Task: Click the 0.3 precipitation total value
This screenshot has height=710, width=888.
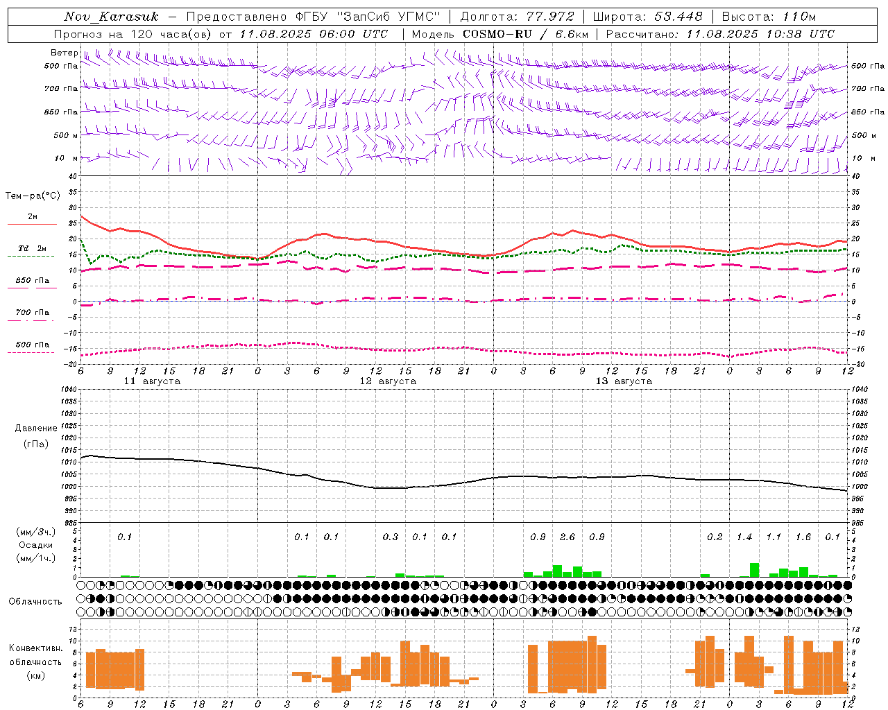Action: pos(391,537)
